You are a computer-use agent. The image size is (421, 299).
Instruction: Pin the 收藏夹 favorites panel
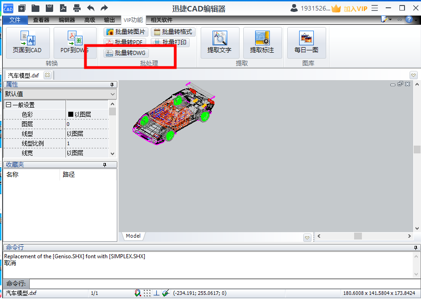105,164
